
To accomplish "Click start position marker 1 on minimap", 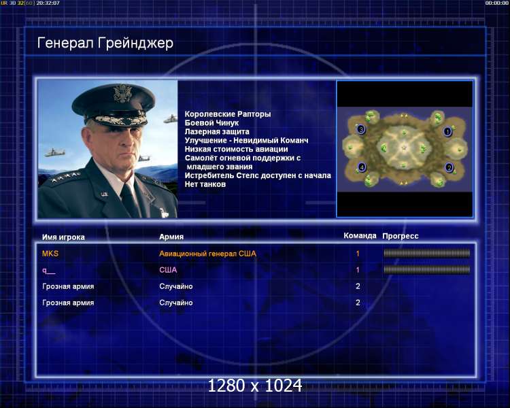I will tap(447, 131).
